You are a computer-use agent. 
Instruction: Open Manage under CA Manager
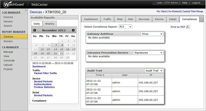[8, 52]
